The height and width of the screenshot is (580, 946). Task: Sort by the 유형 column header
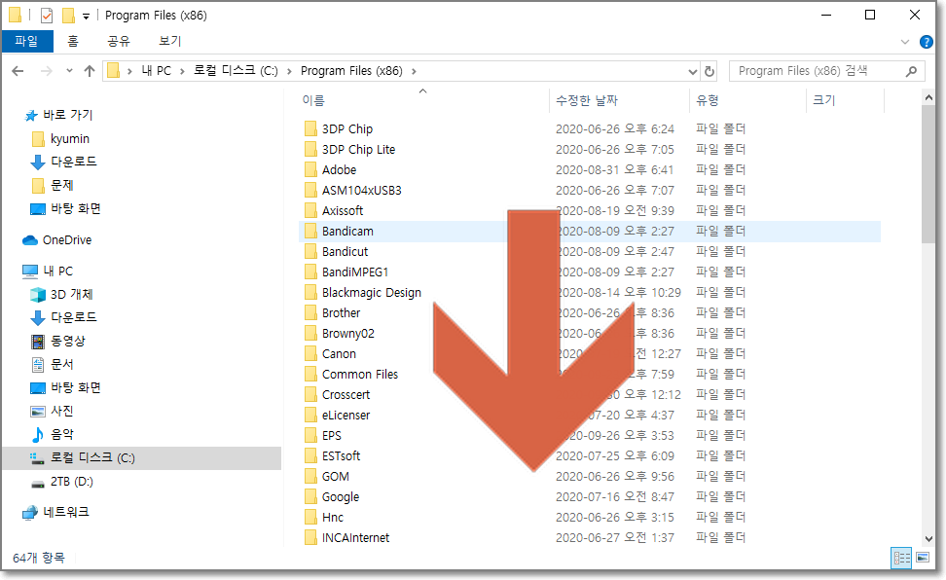click(708, 100)
